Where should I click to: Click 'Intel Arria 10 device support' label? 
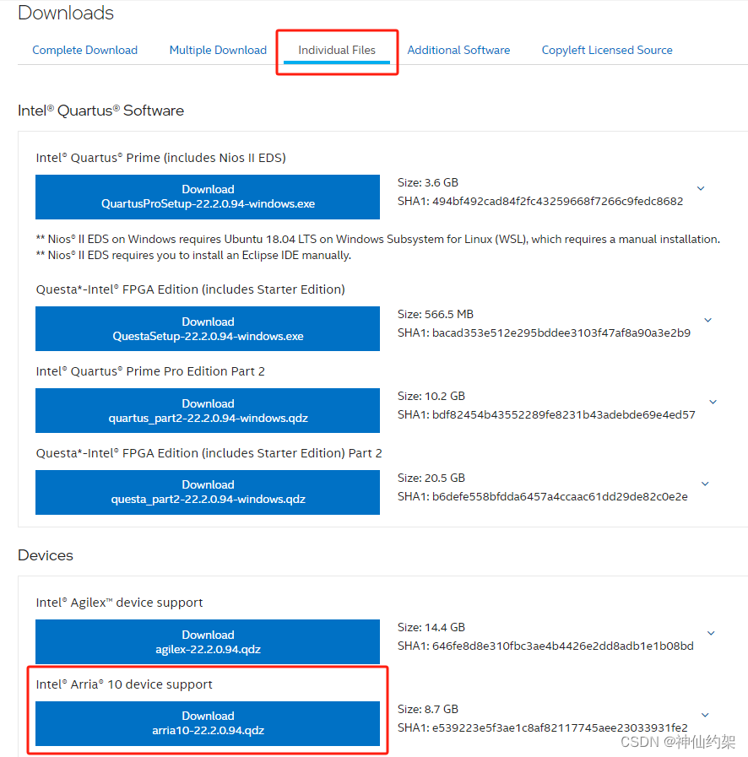click(124, 684)
